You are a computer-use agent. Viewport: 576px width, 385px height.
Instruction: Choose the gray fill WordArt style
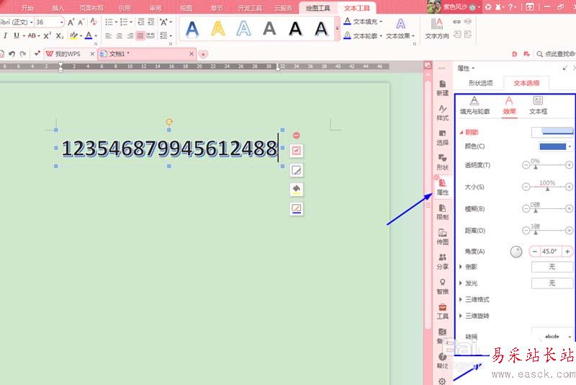coord(269,29)
